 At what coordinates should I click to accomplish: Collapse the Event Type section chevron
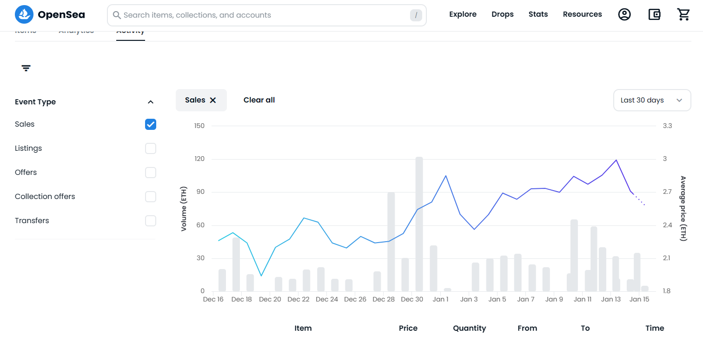150,102
